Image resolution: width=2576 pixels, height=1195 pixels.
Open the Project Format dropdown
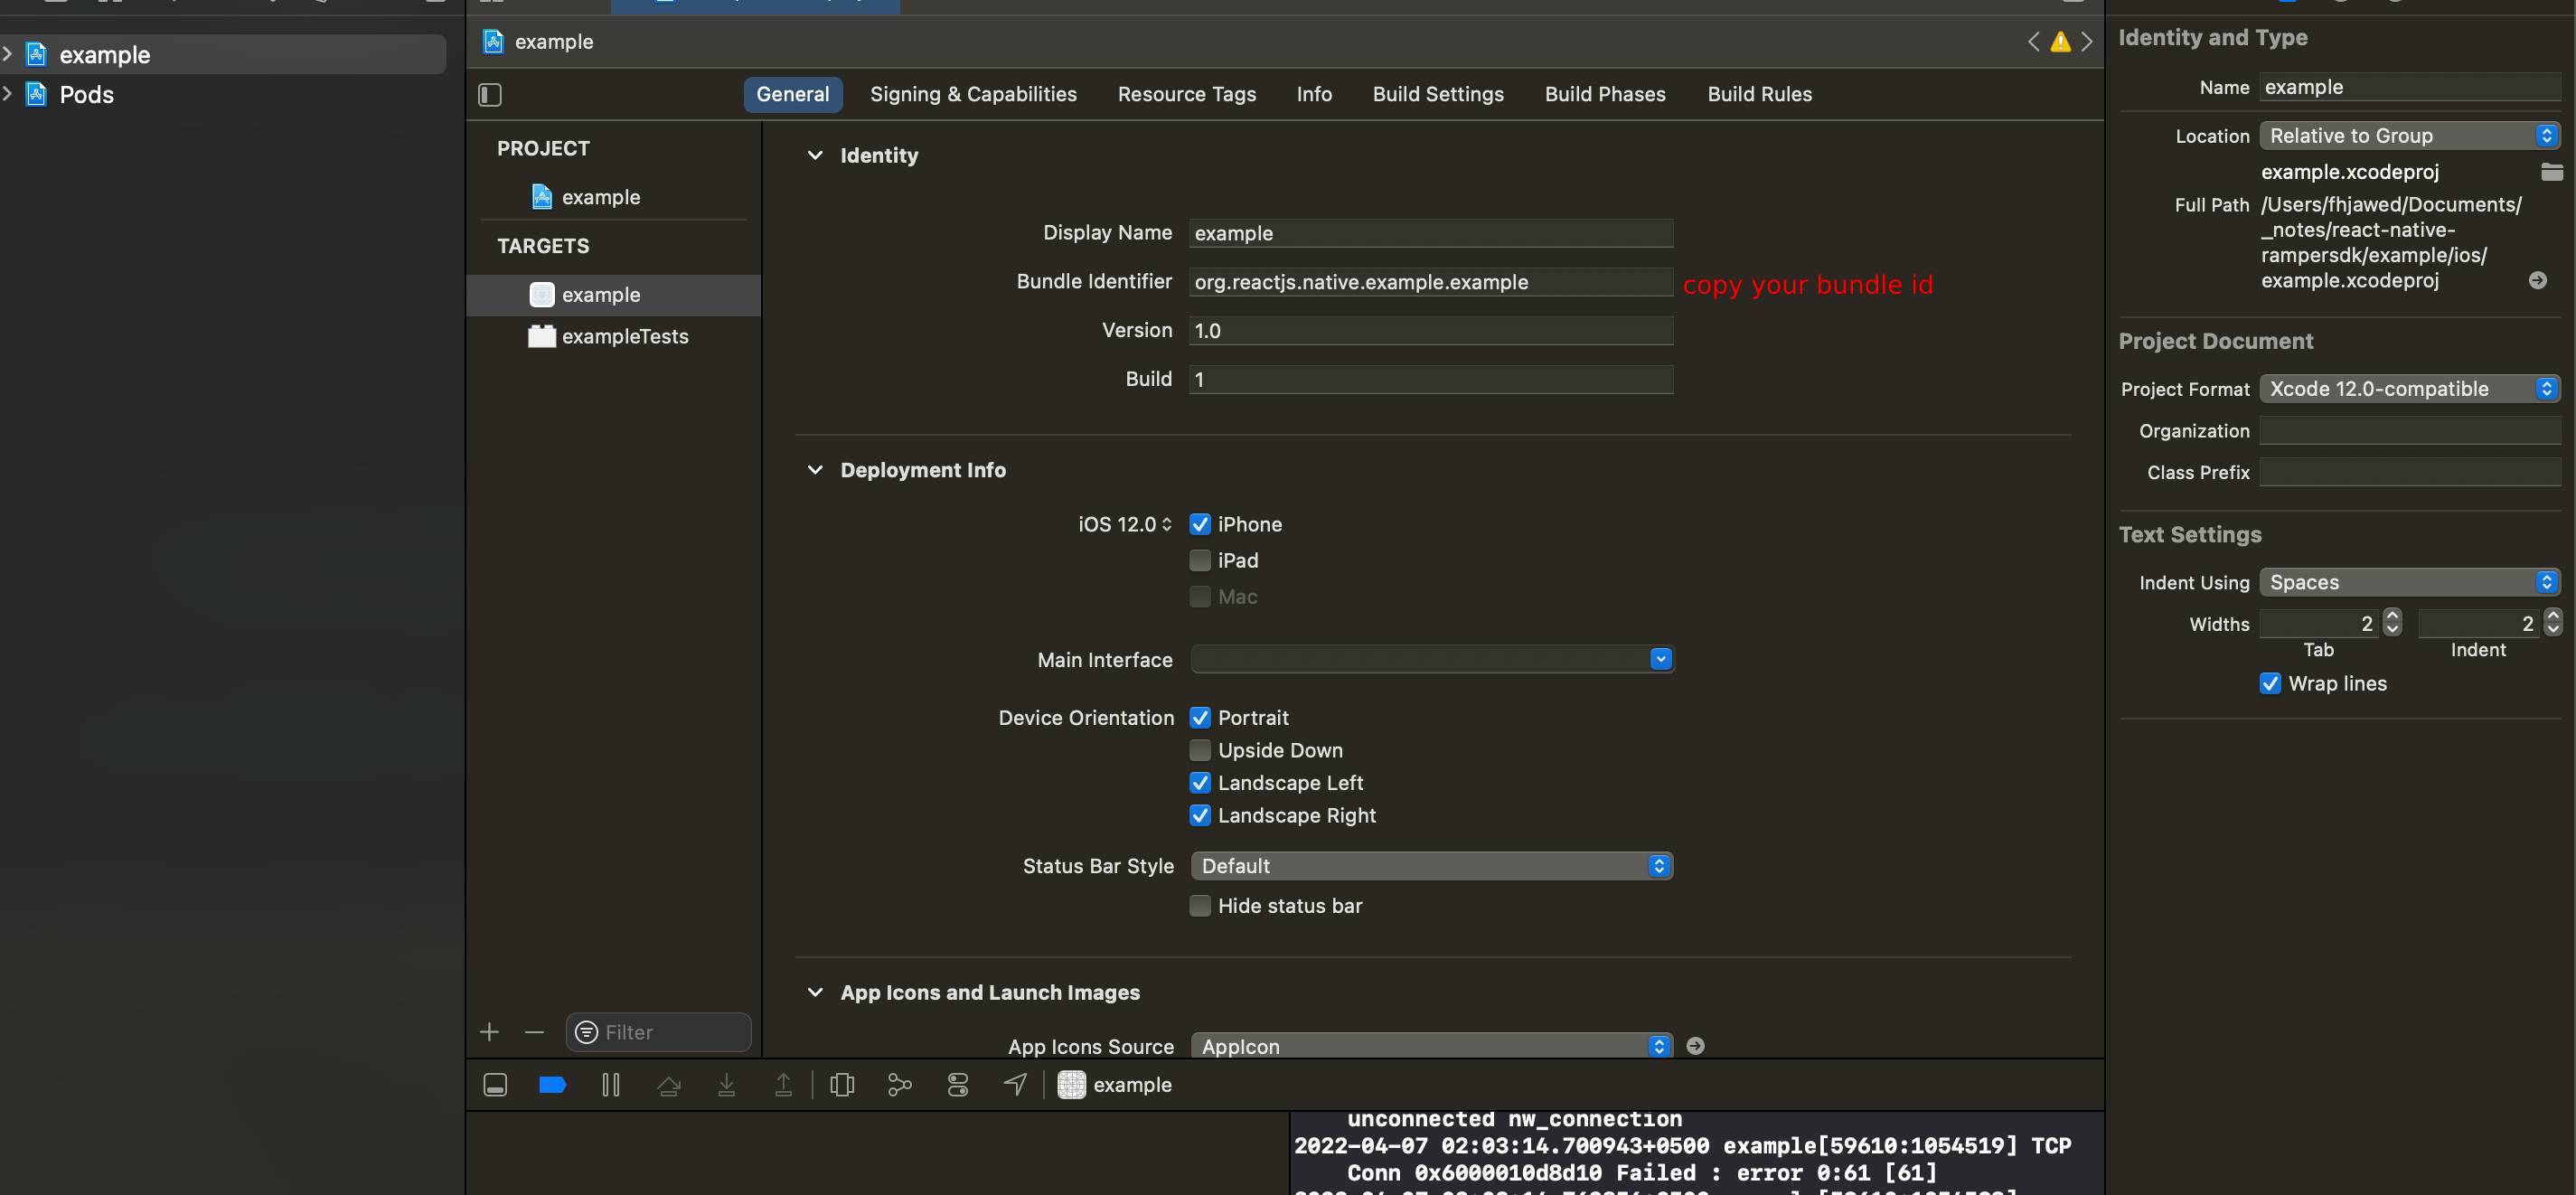click(2408, 389)
